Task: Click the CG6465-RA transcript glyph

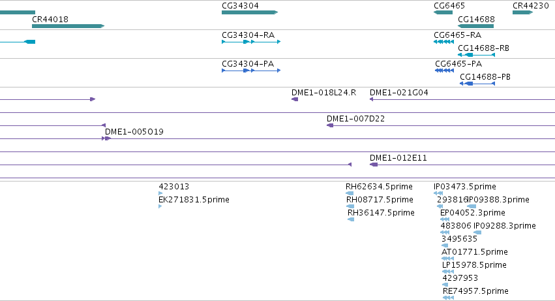Action: [x=443, y=42]
